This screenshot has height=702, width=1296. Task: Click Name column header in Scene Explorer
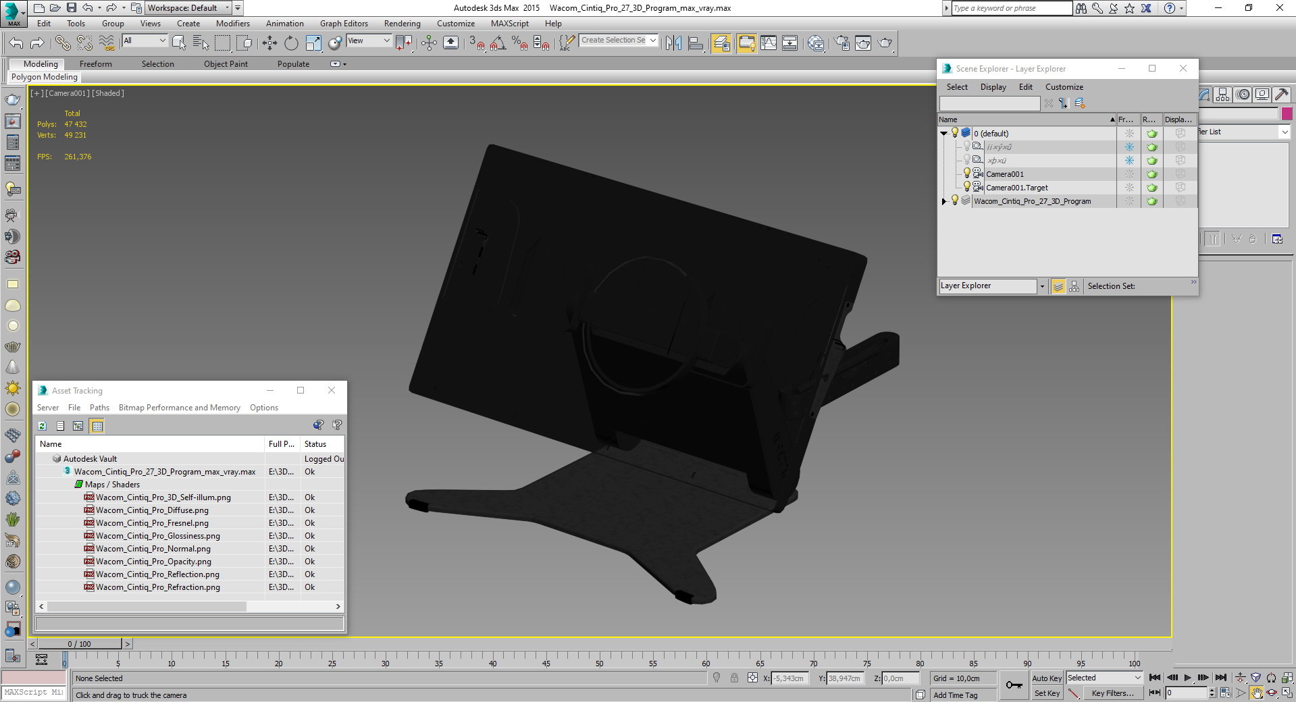pos(1027,119)
